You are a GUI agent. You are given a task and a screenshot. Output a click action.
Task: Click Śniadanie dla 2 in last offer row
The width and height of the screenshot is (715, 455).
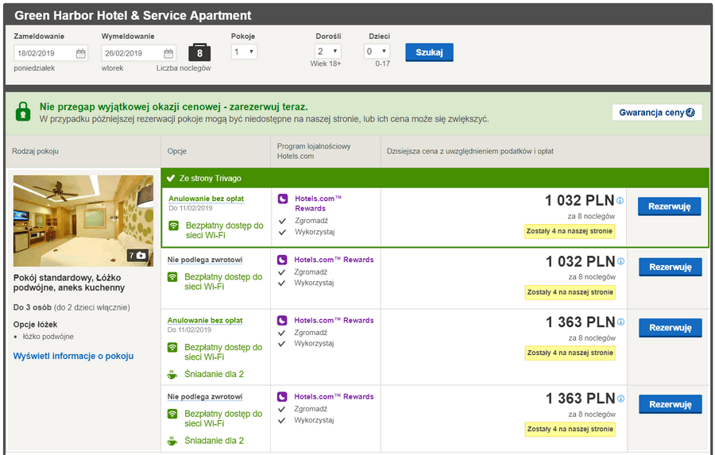coord(214,441)
